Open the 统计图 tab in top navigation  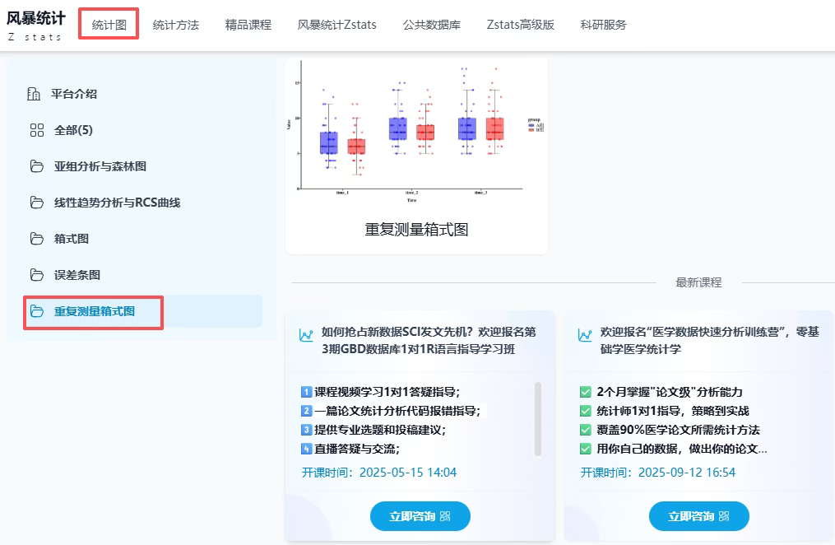click(x=109, y=25)
